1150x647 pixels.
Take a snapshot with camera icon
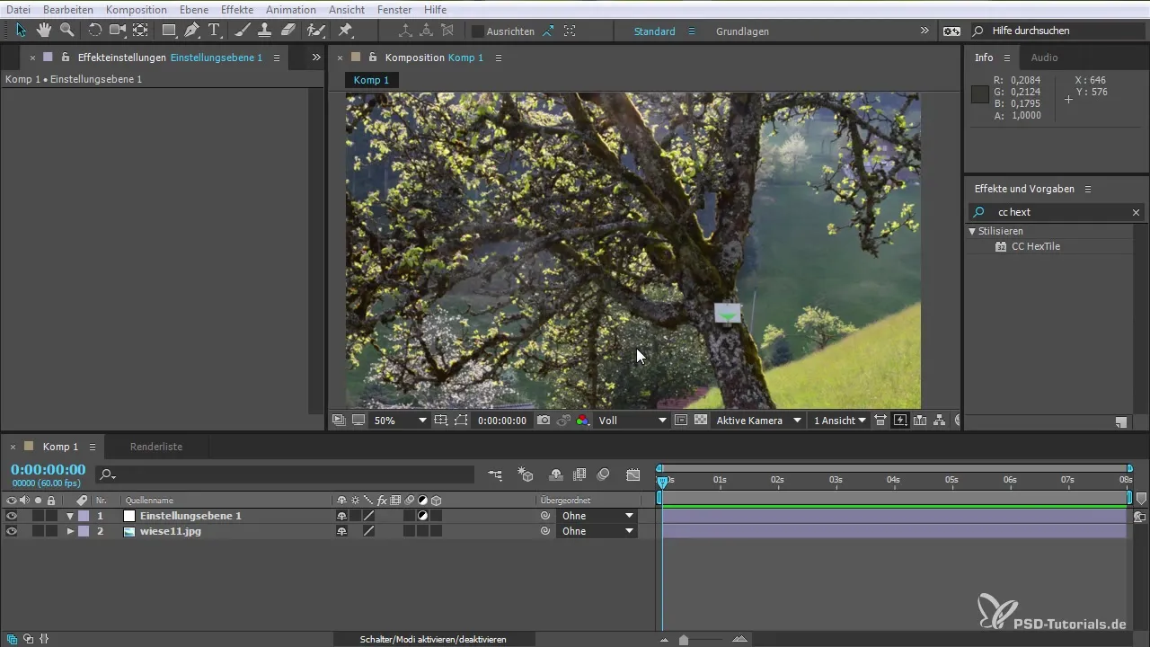544,420
